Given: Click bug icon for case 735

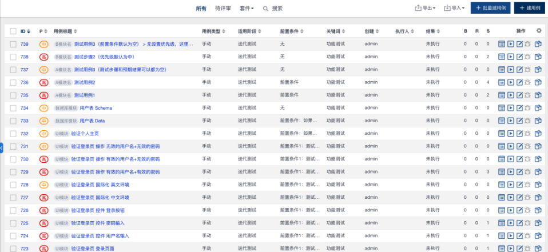Looking at the screenshot, I should [528, 95].
